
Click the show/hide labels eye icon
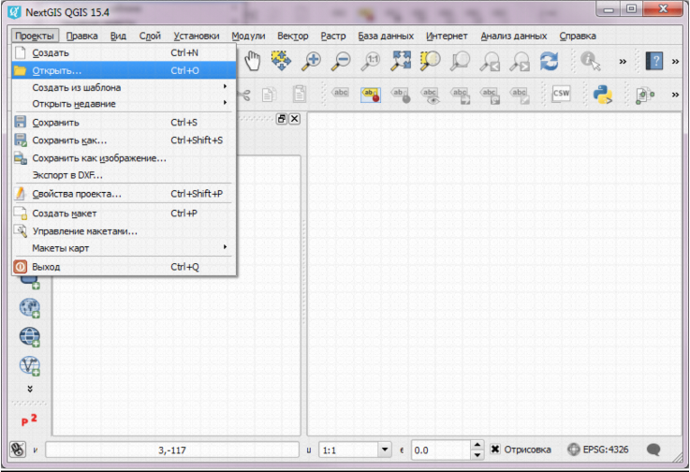[x=430, y=96]
